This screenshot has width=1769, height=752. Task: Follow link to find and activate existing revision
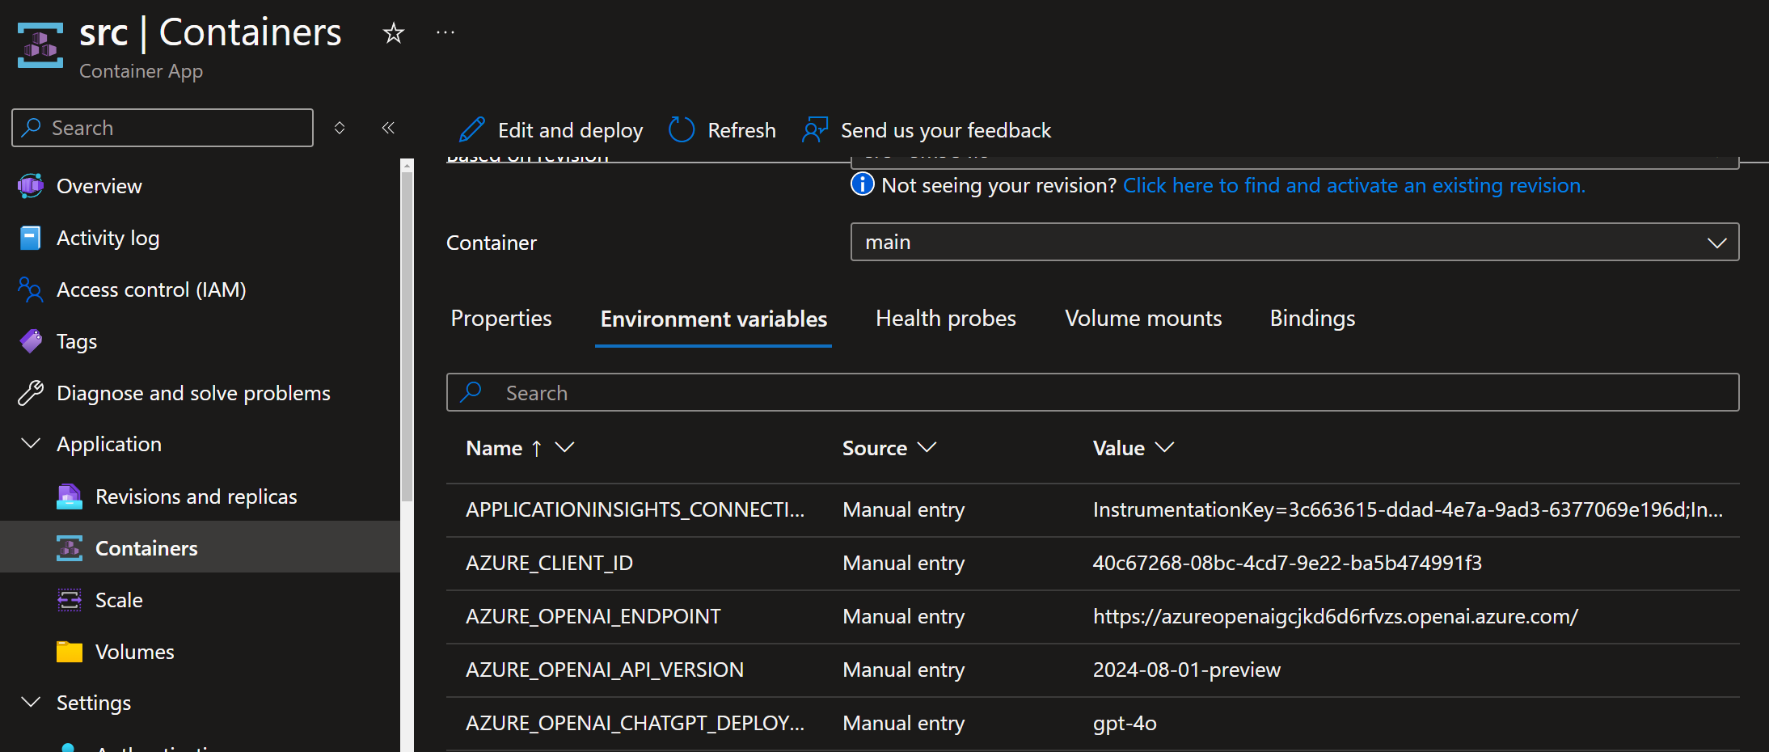tap(1354, 185)
